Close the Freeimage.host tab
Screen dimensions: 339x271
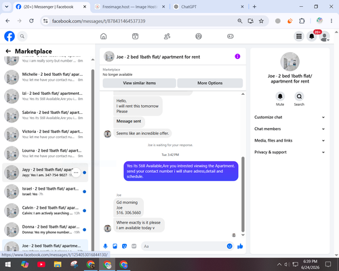coord(163,7)
